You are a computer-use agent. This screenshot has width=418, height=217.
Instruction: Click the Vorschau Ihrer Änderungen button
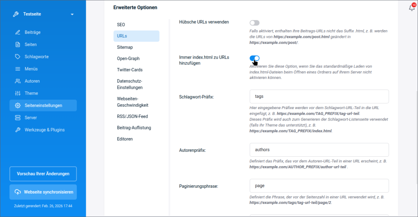(x=43, y=173)
